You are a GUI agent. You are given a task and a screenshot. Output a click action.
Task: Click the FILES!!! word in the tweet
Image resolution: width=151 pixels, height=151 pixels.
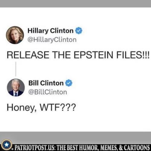[x=133, y=55]
